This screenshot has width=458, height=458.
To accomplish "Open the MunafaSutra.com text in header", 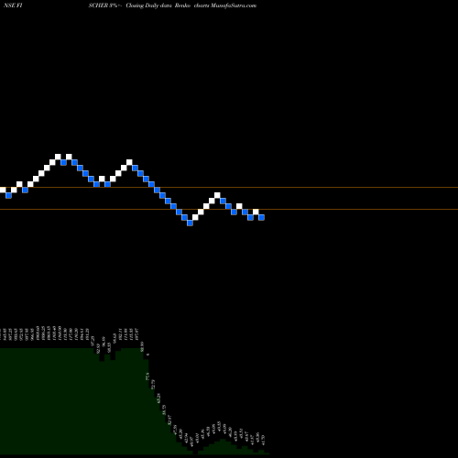I will (234, 5).
